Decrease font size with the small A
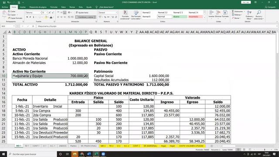The height and width of the screenshot is (157, 279). (x=53, y=13)
